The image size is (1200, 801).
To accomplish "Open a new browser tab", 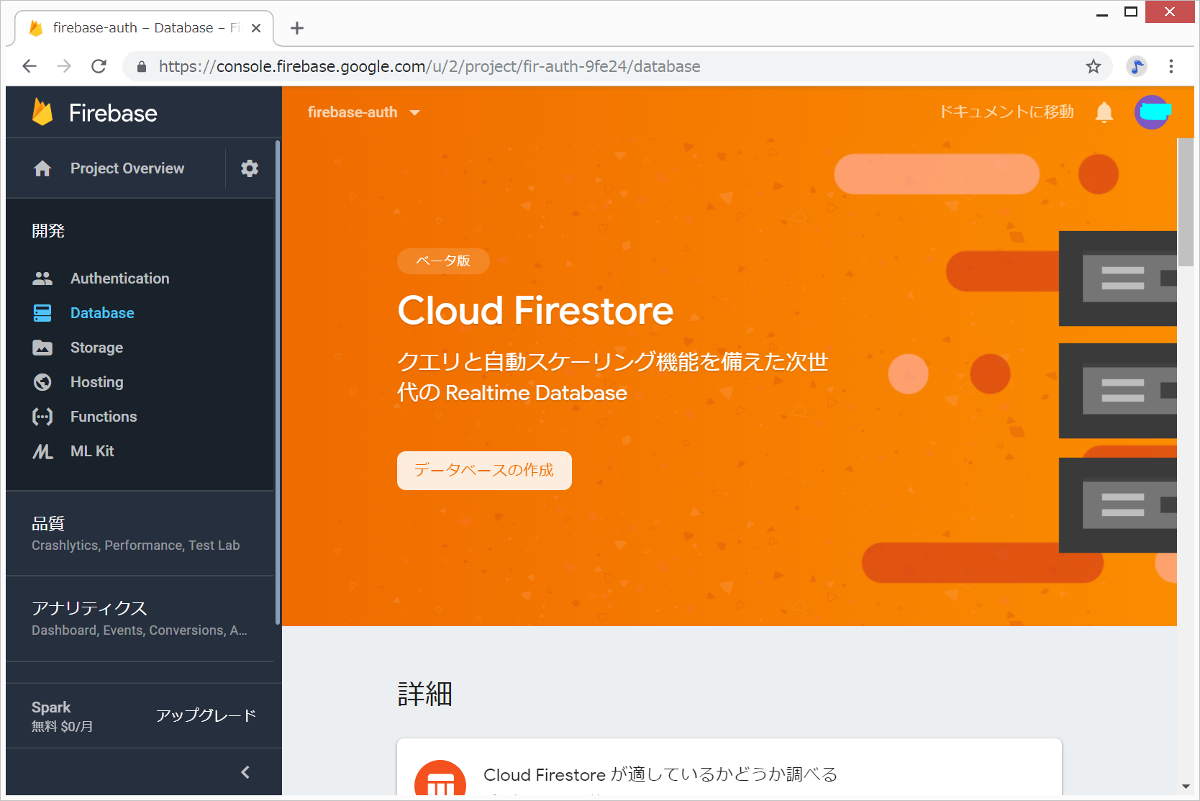I will [x=297, y=28].
